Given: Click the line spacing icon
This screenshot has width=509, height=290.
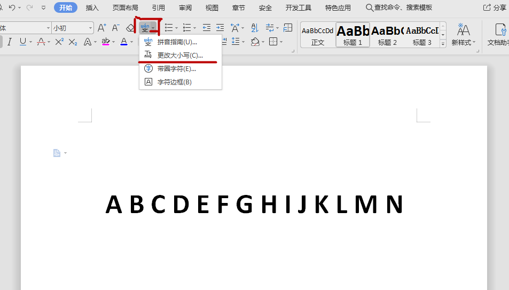Looking at the screenshot, I should (x=236, y=42).
